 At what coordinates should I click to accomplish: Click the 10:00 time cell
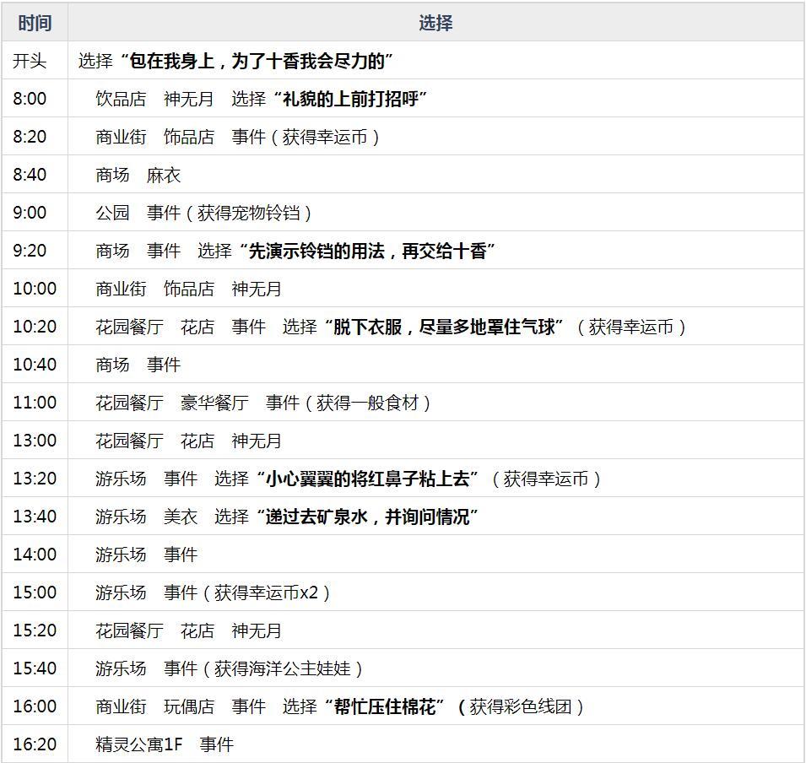click(35, 289)
